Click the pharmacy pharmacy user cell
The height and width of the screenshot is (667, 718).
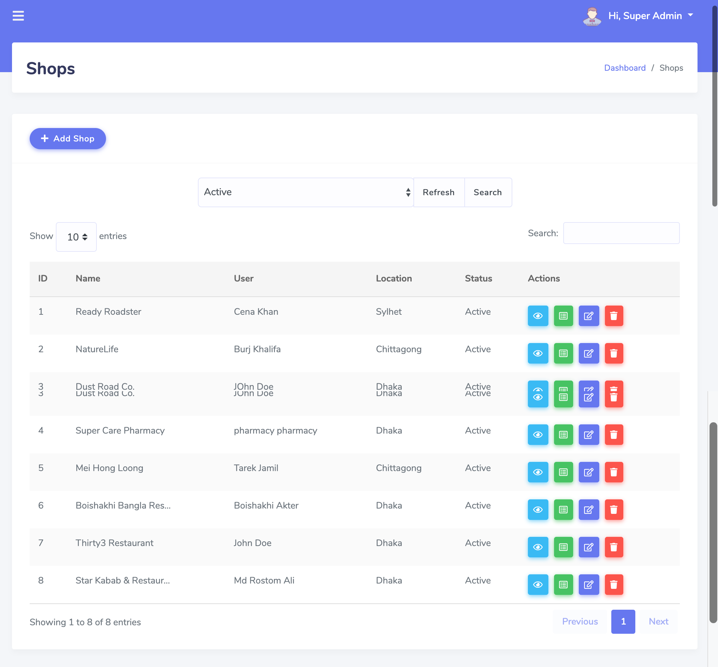coord(276,431)
